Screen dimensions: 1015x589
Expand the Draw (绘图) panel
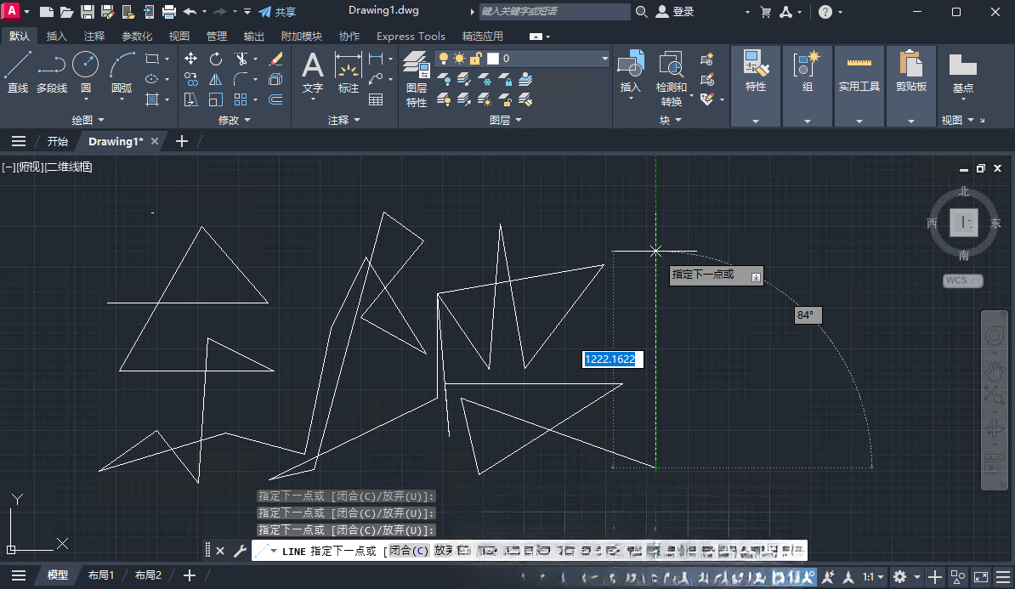tap(88, 120)
